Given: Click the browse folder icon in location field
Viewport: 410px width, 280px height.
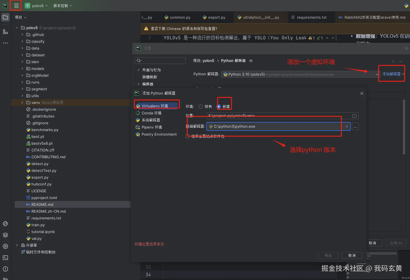Looking at the screenshot, I should point(354,116).
